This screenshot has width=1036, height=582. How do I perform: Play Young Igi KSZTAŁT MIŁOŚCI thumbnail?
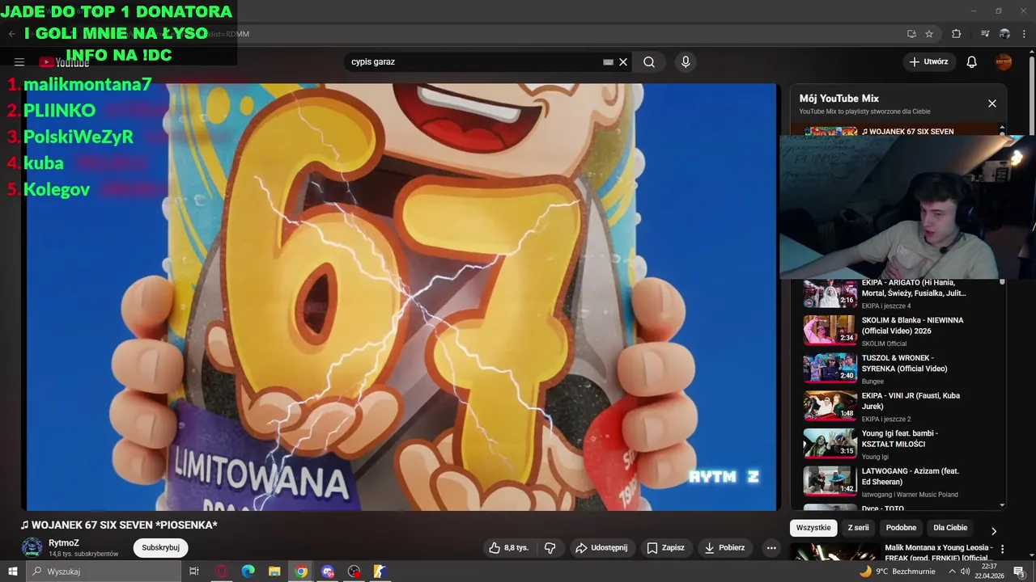[x=830, y=443]
